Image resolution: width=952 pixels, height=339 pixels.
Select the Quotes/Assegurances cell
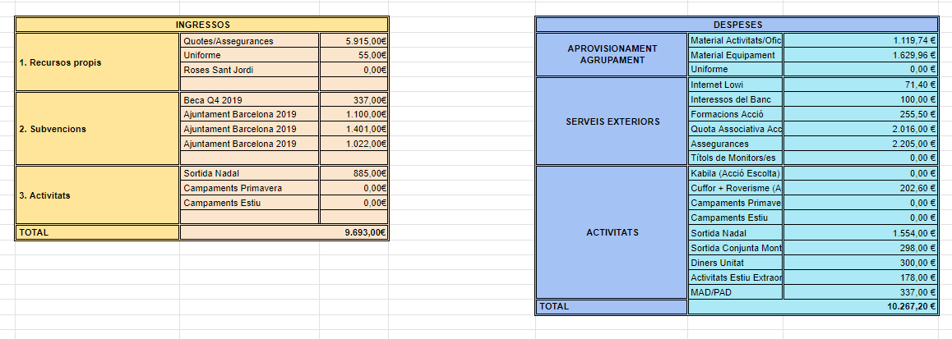click(250, 41)
